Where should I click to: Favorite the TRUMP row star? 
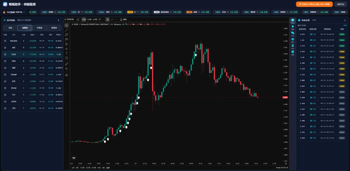pos(5,75)
